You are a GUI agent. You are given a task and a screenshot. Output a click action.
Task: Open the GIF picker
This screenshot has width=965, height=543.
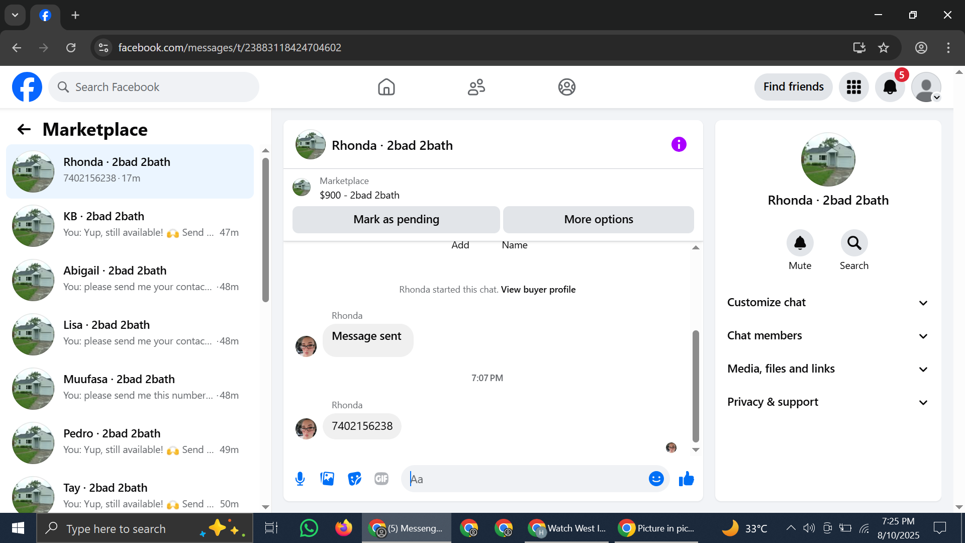click(x=381, y=479)
